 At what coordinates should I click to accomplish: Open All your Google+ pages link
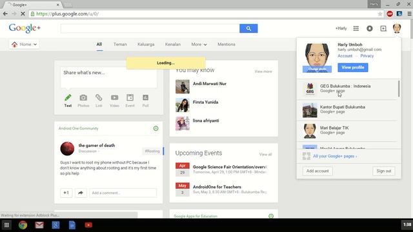(335, 156)
